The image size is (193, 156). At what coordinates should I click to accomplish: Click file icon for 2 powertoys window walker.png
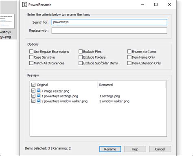pos(39,101)
